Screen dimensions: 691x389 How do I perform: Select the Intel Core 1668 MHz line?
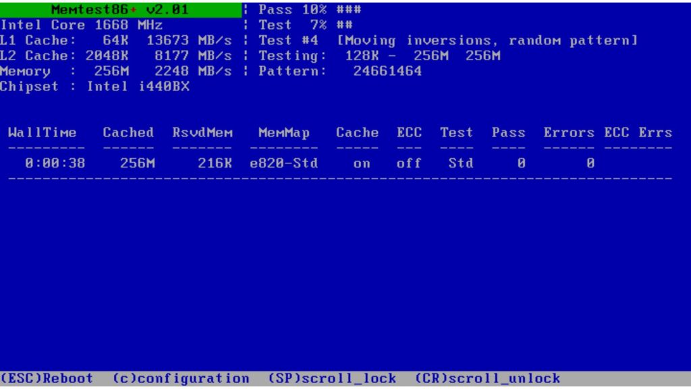[x=82, y=25]
